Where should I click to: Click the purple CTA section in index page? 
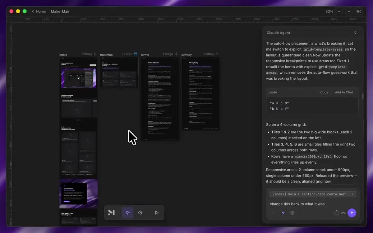pyautogui.click(x=79, y=194)
